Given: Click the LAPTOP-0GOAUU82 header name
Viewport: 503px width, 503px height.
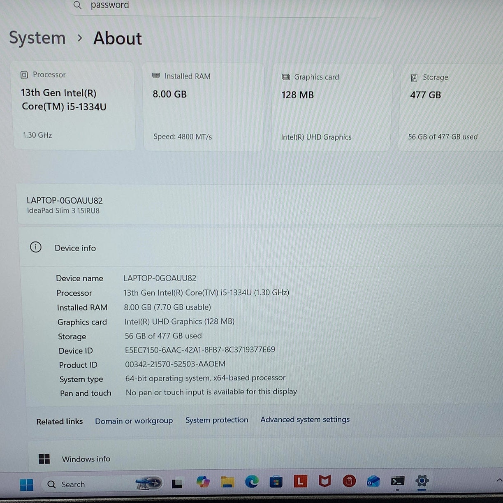Looking at the screenshot, I should pyautogui.click(x=65, y=201).
